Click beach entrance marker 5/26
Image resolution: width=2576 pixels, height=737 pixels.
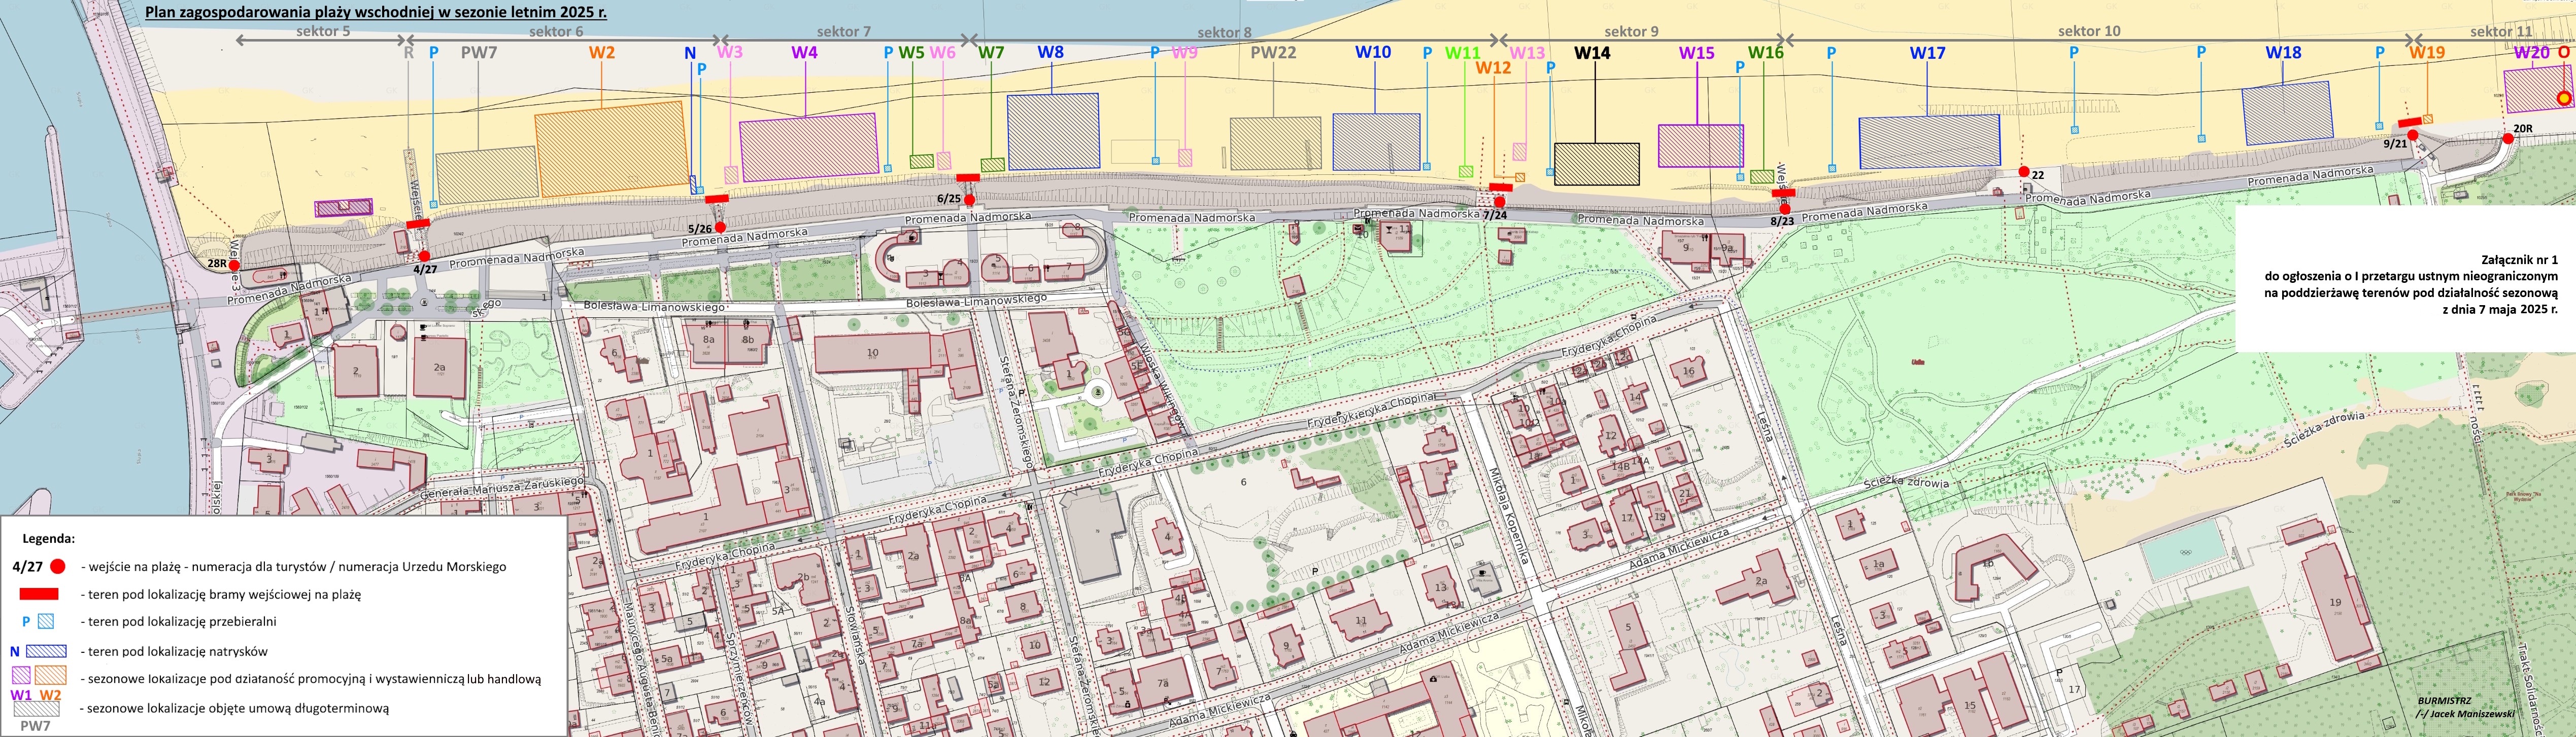tap(720, 228)
